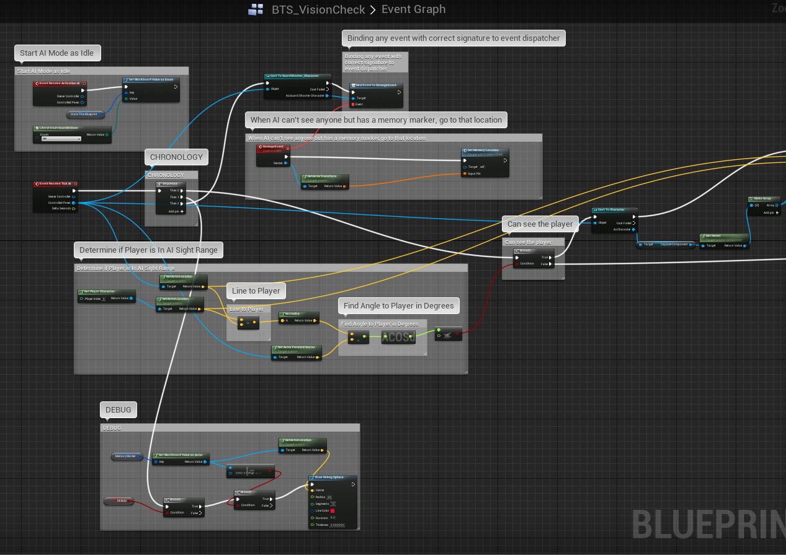Click the Thickness value field on Draw Debug Sphere
The image size is (786, 555).
click(337, 525)
